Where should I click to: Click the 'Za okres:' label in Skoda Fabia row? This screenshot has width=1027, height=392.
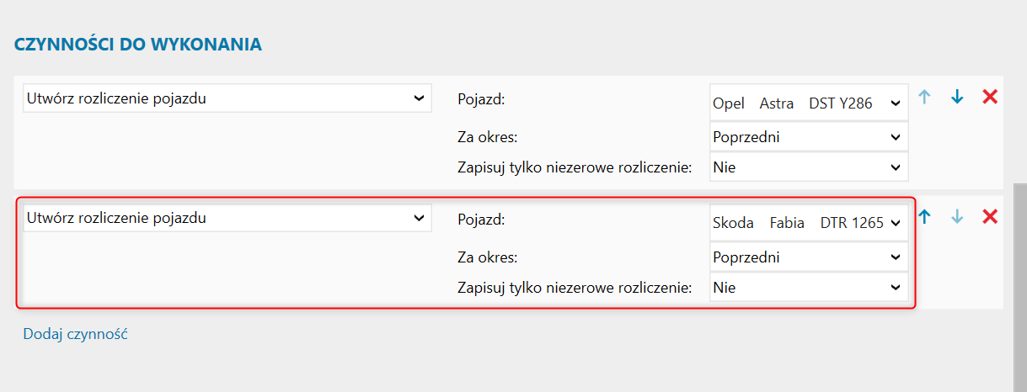coord(487,257)
